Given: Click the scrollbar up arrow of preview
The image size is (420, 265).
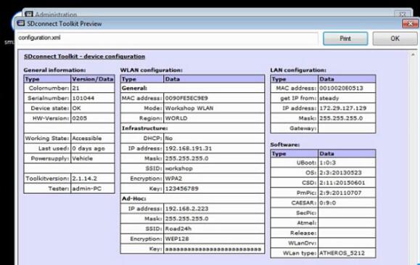Looking at the screenshot, I should tap(413, 55).
